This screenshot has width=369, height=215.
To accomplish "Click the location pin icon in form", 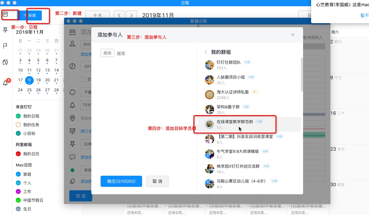I will tap(72, 118).
